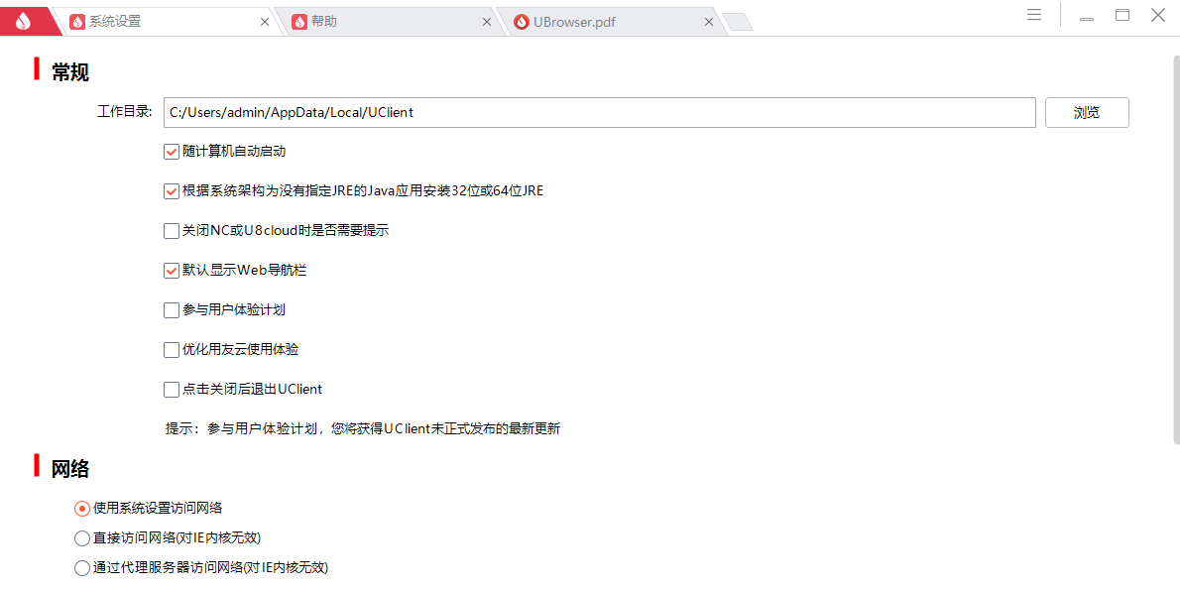Enable 参与用户体验计划
The width and height of the screenshot is (1180, 590).
(171, 309)
